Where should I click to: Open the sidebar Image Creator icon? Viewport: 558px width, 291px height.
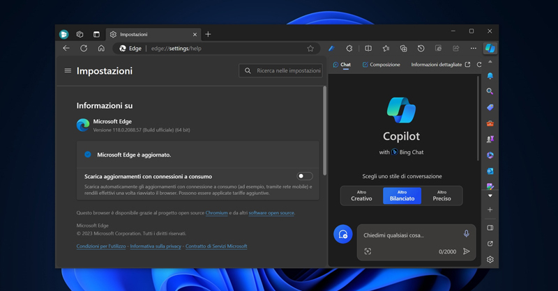[x=490, y=186]
